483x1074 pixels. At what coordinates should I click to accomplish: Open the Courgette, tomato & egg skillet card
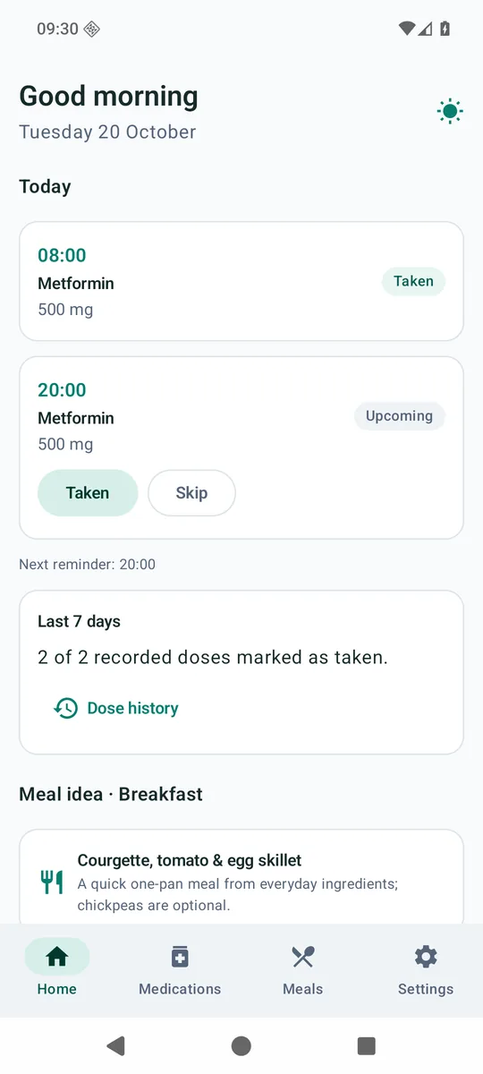tap(241, 878)
